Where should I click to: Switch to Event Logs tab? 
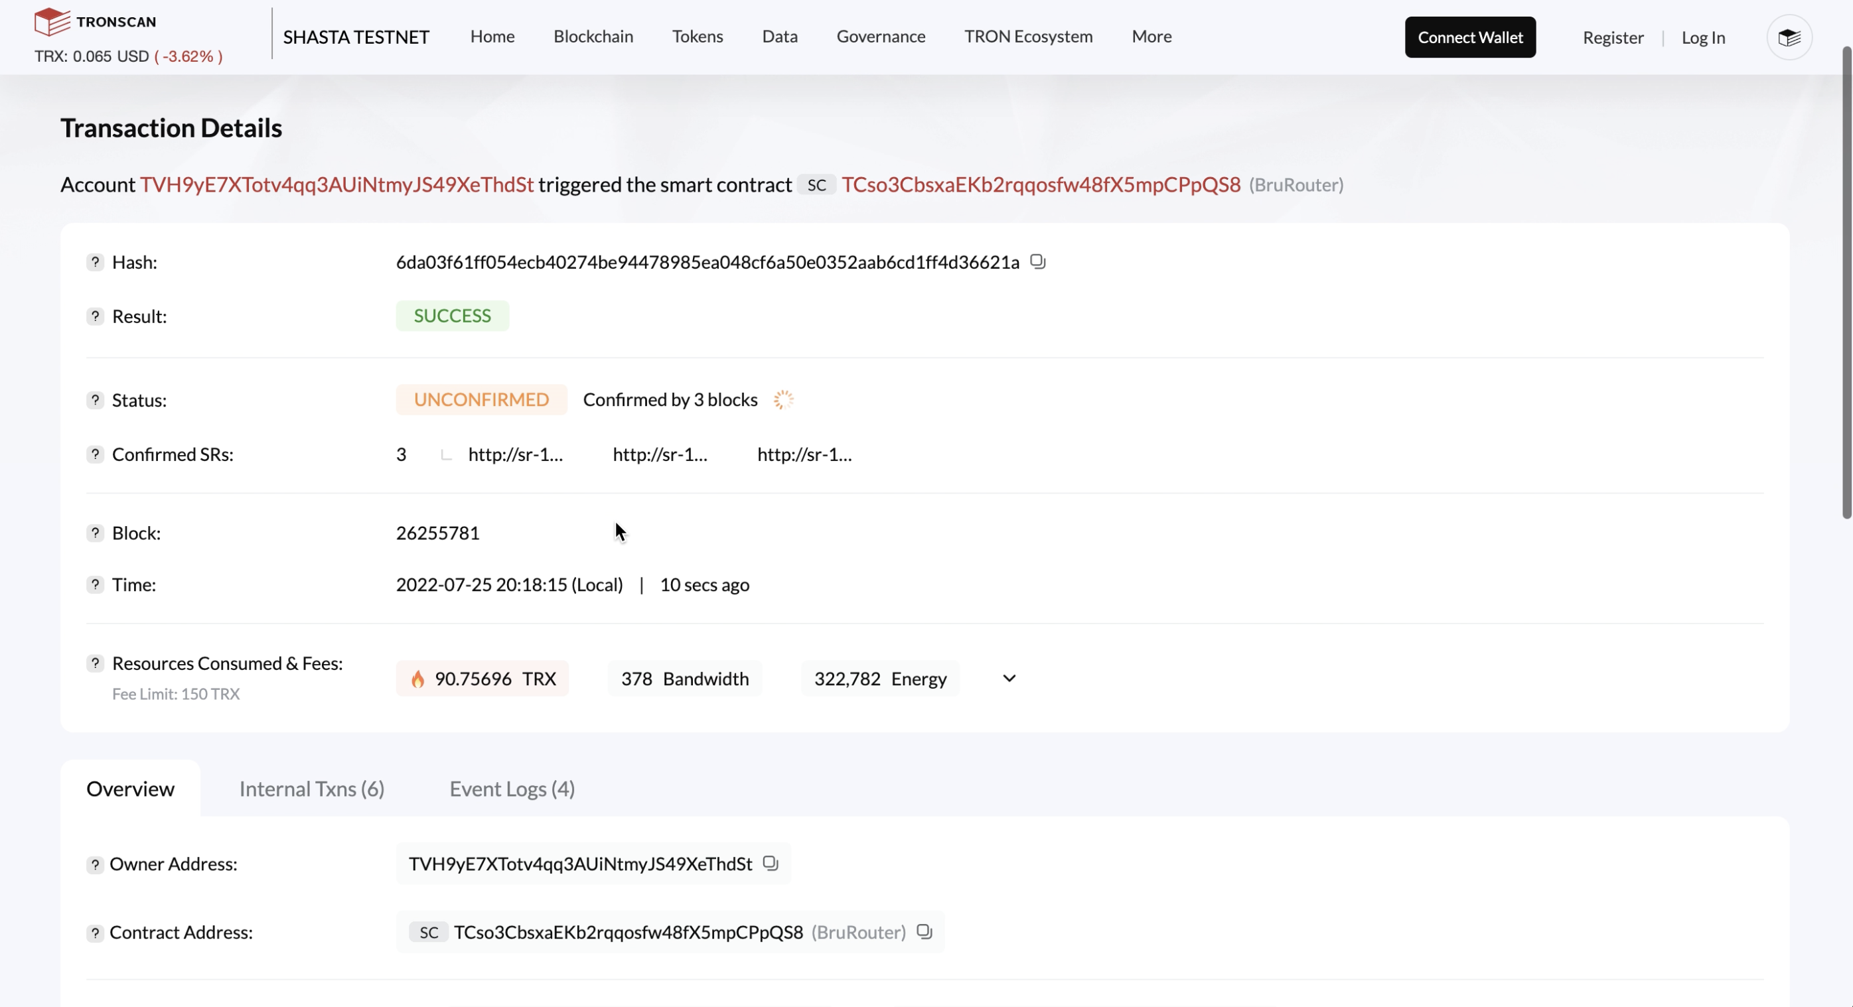pos(512,789)
